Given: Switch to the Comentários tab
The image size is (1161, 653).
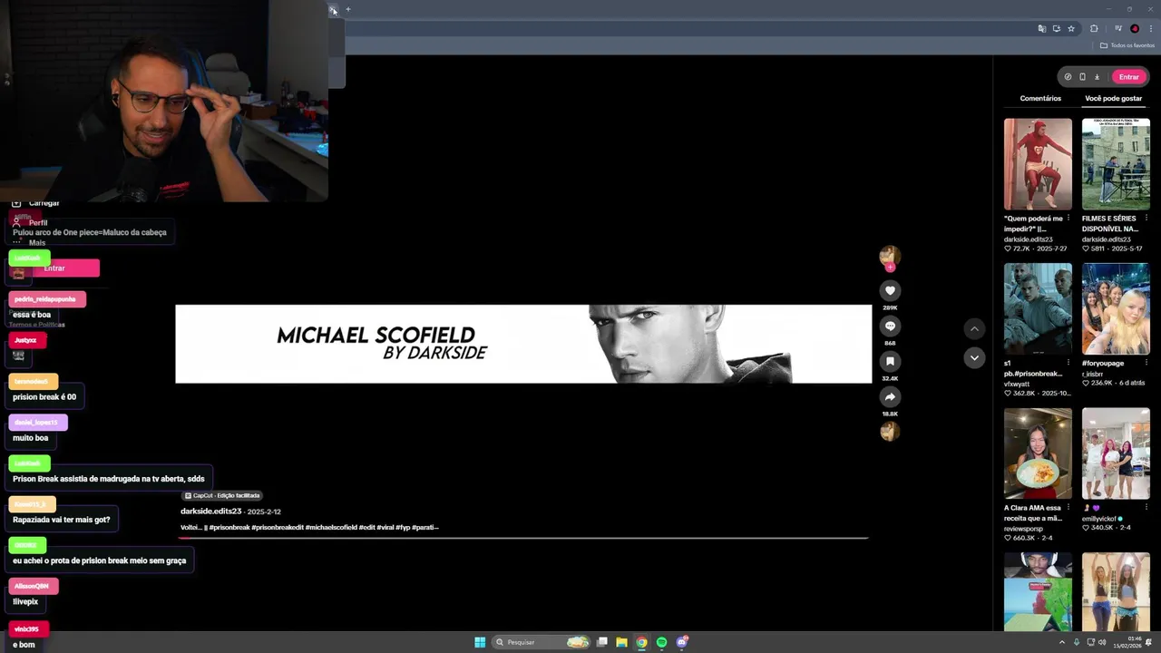Looking at the screenshot, I should pyautogui.click(x=1040, y=98).
